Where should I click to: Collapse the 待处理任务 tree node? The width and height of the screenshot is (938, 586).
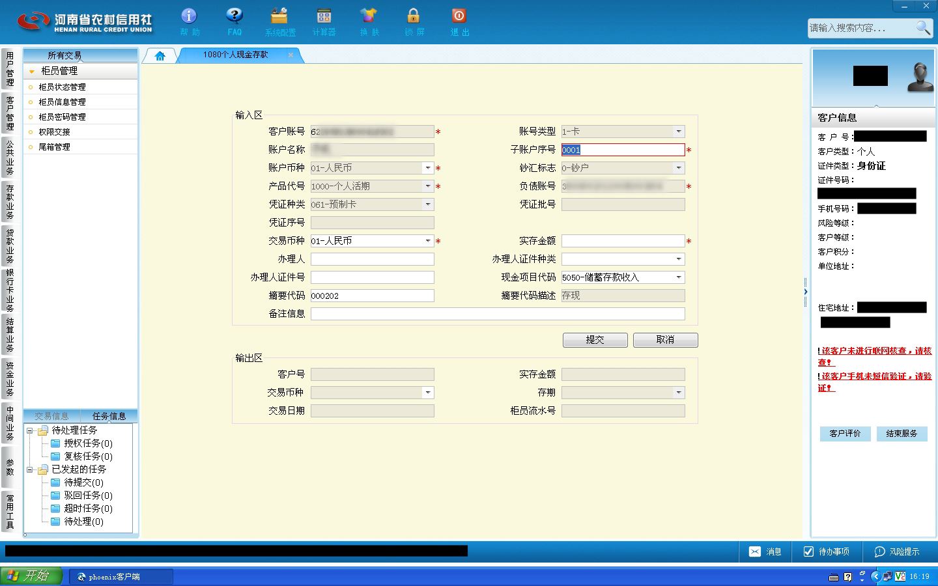(29, 430)
